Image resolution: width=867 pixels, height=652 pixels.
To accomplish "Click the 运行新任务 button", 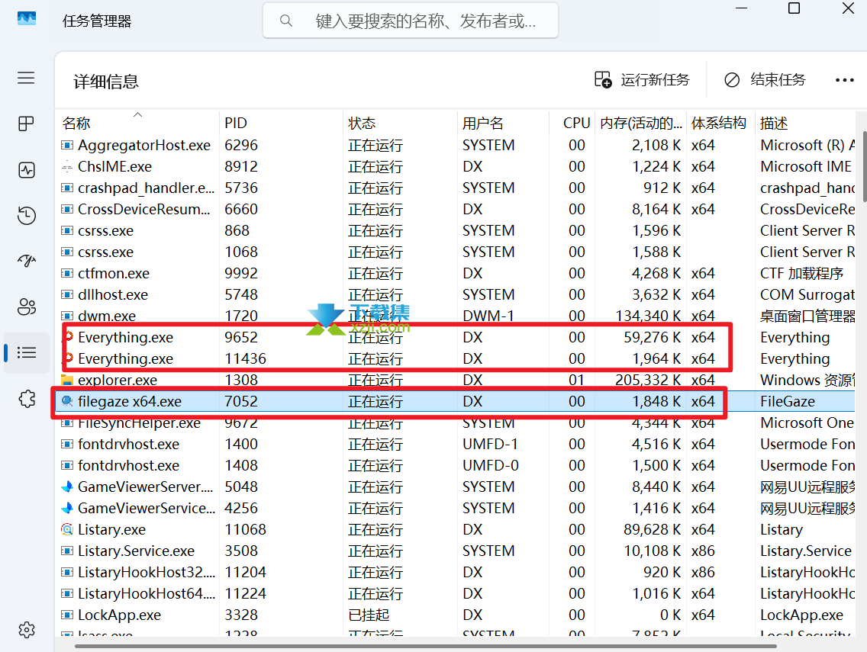I will pyautogui.click(x=642, y=80).
